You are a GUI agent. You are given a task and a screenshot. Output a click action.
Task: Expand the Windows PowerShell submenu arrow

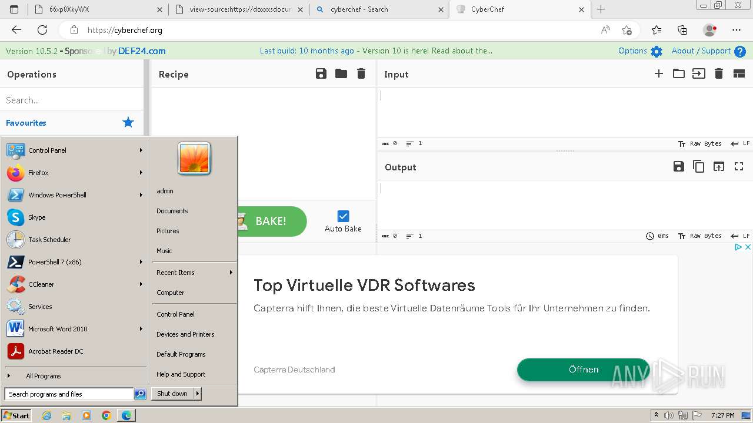tap(141, 195)
